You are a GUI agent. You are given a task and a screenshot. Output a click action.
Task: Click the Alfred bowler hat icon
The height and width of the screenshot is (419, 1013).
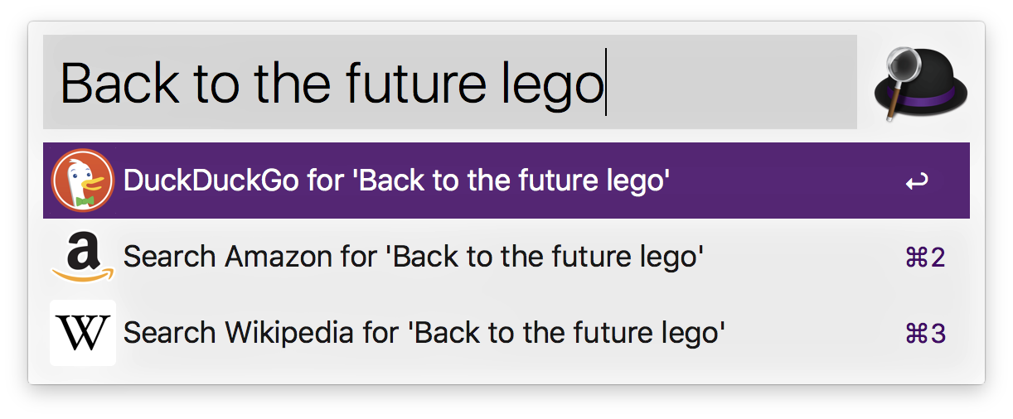click(922, 84)
